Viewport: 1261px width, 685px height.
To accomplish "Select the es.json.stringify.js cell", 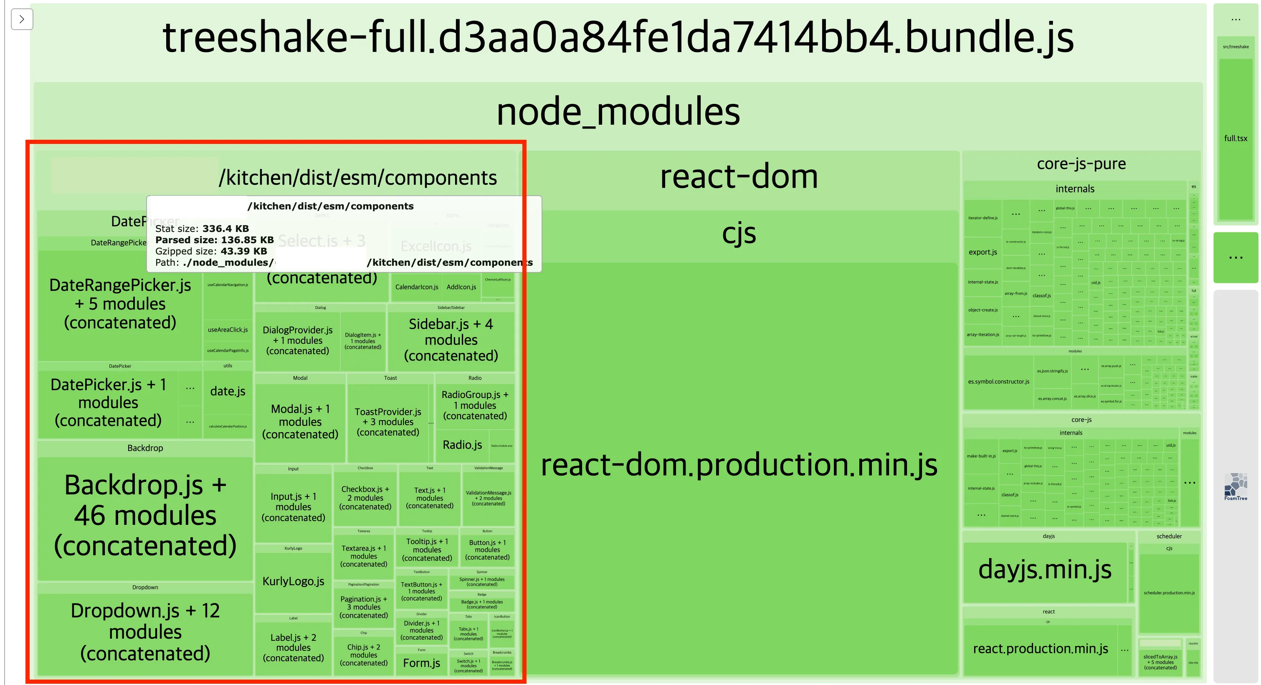I will (x=1053, y=371).
